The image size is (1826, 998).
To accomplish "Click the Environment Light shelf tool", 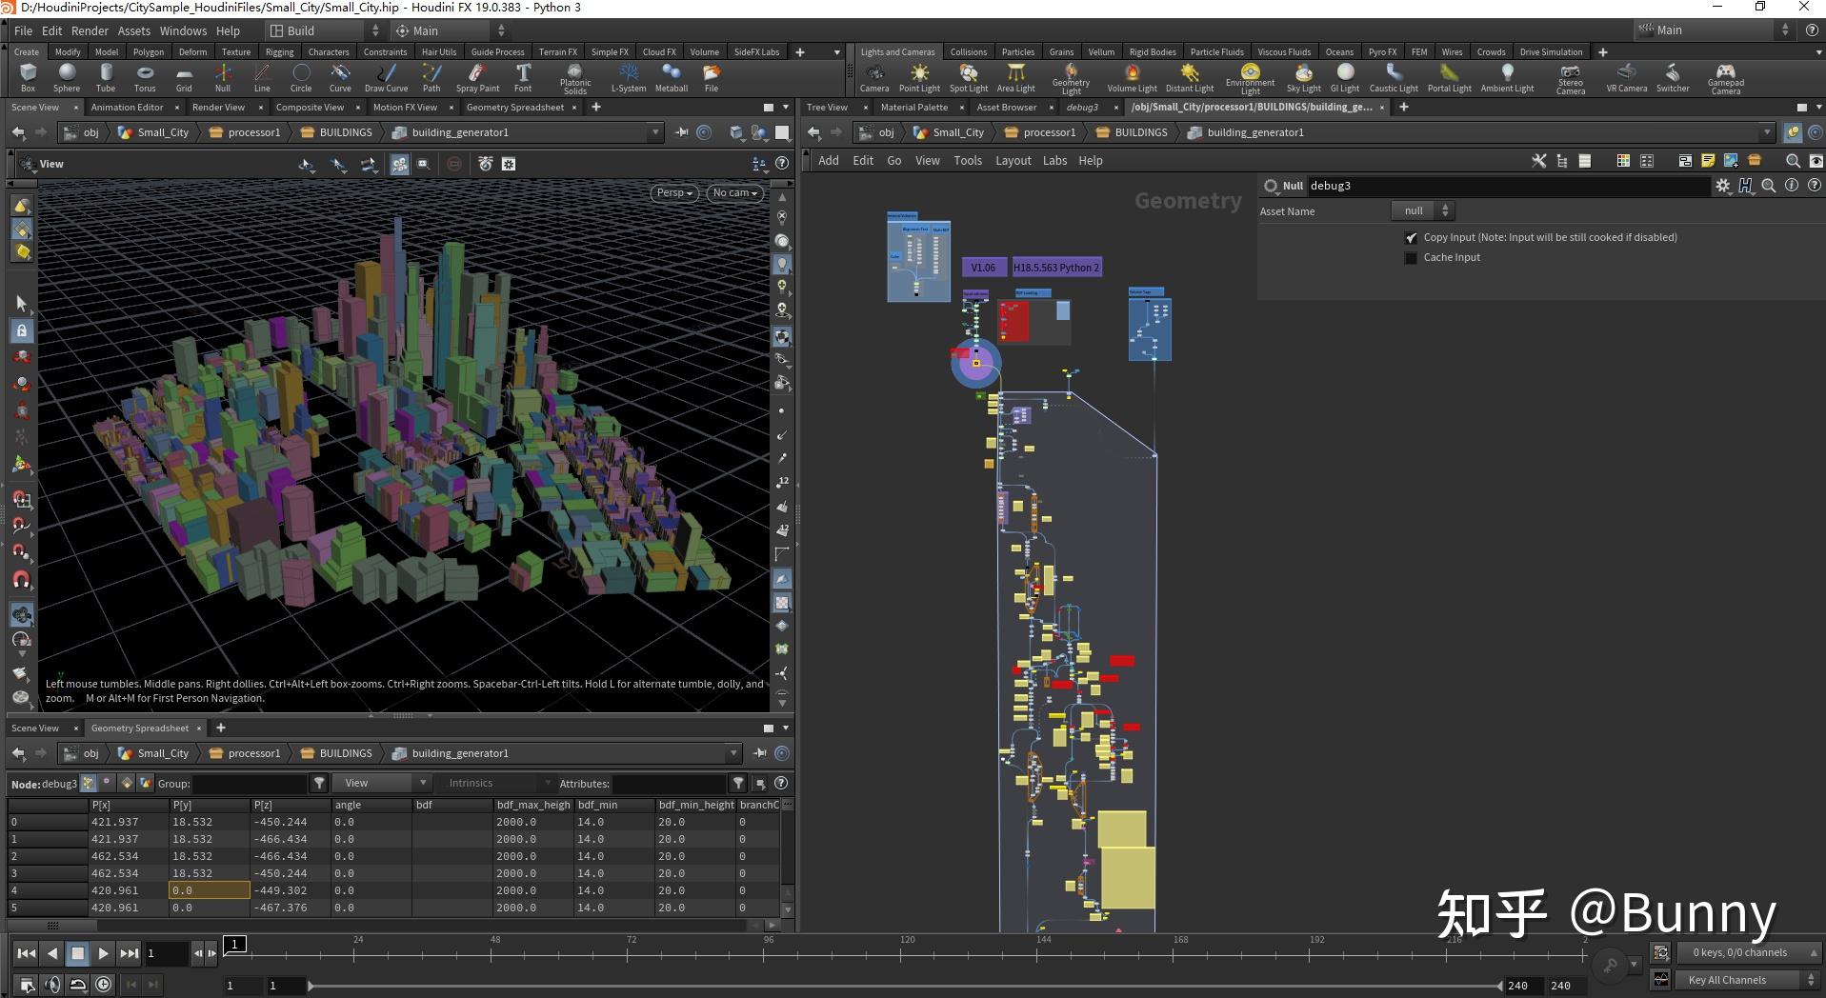I will pyautogui.click(x=1250, y=76).
